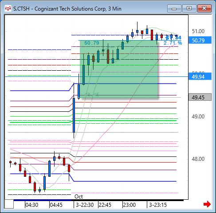Minimize the CTSH chart window
The height and width of the screenshot is (213, 216).
(174, 8)
